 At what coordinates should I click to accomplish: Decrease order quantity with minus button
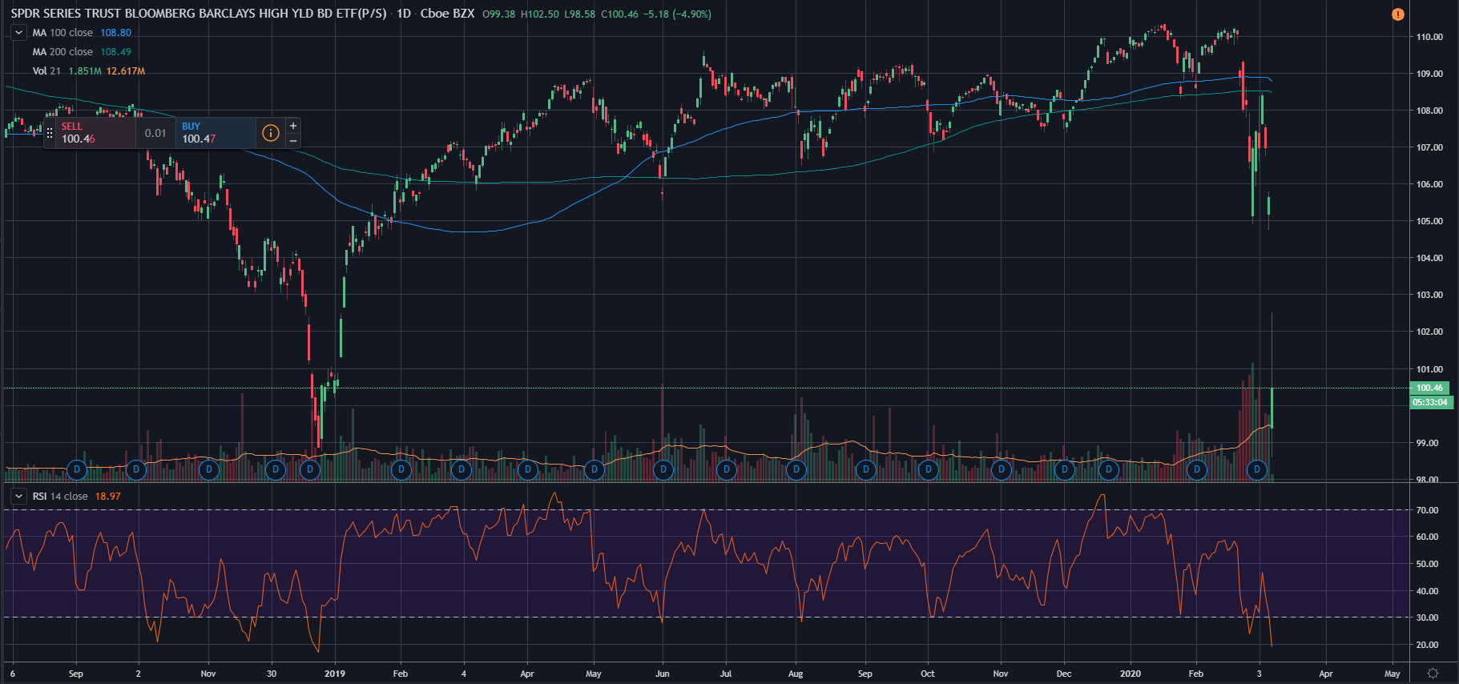coord(293,141)
